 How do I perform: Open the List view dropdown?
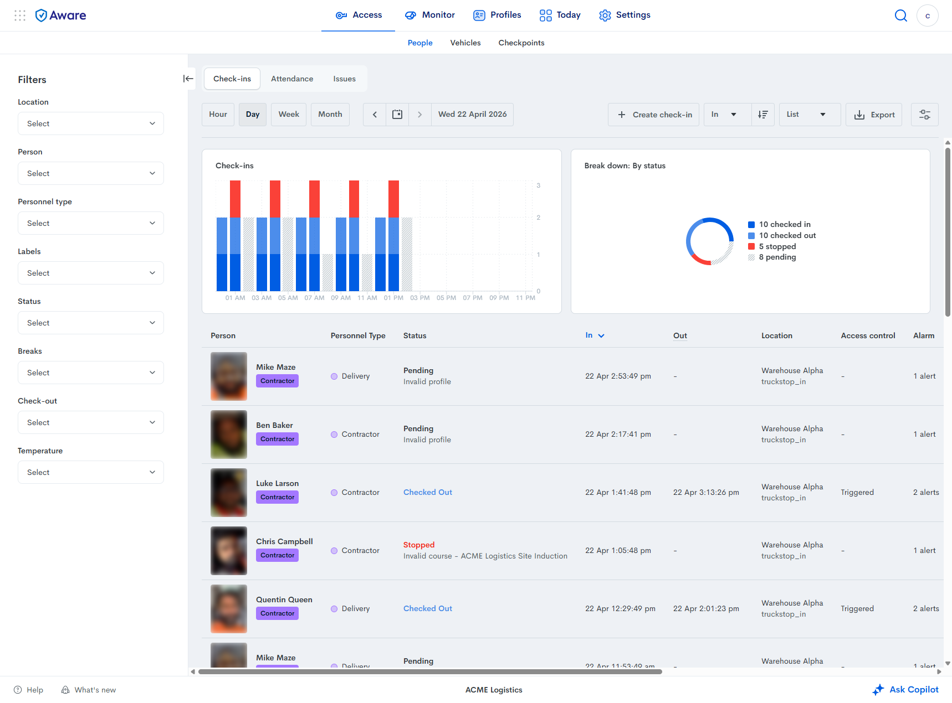click(810, 115)
